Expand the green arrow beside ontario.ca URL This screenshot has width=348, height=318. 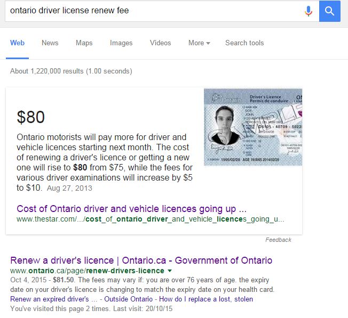coord(170,271)
